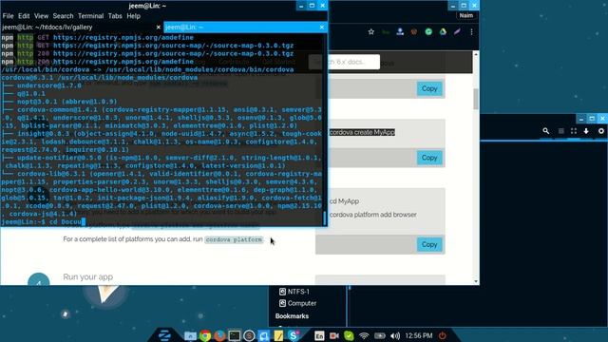
Task: Open the terminal View menu
Action: click(x=41, y=16)
